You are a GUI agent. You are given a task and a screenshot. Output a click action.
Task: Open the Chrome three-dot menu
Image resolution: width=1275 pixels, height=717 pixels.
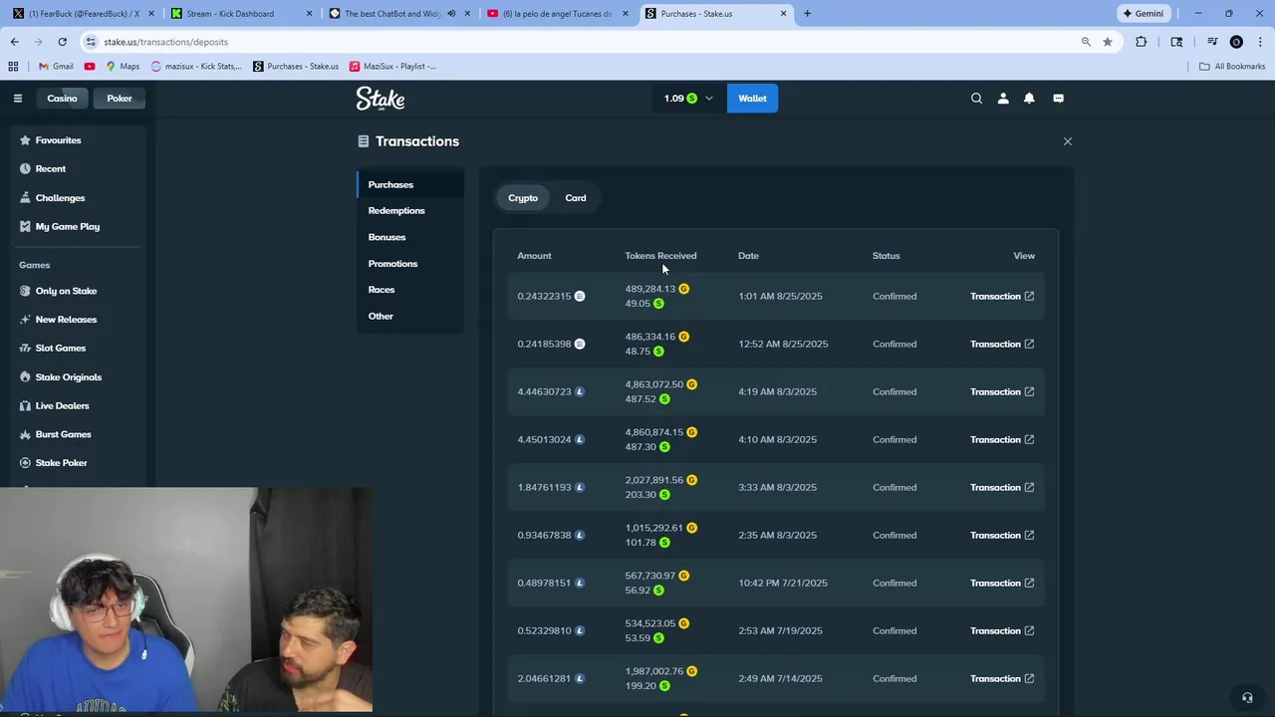pyautogui.click(x=1260, y=42)
